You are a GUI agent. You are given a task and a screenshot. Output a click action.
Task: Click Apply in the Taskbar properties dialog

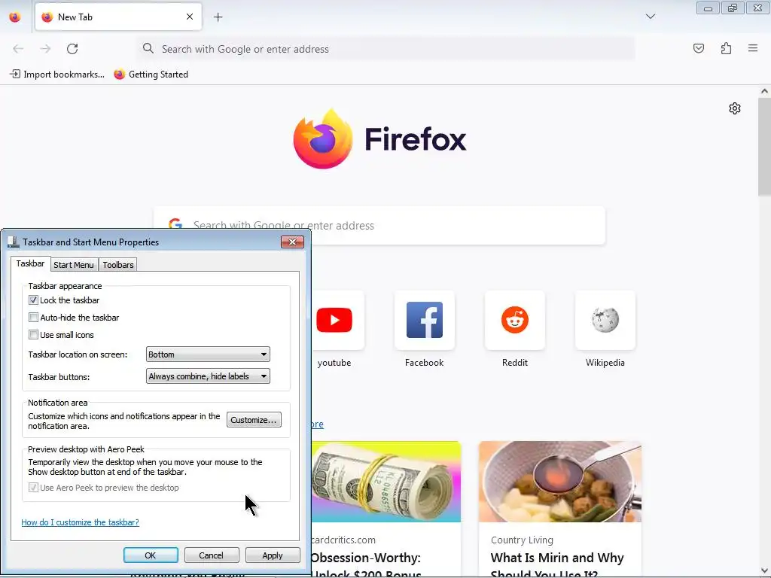click(x=273, y=555)
